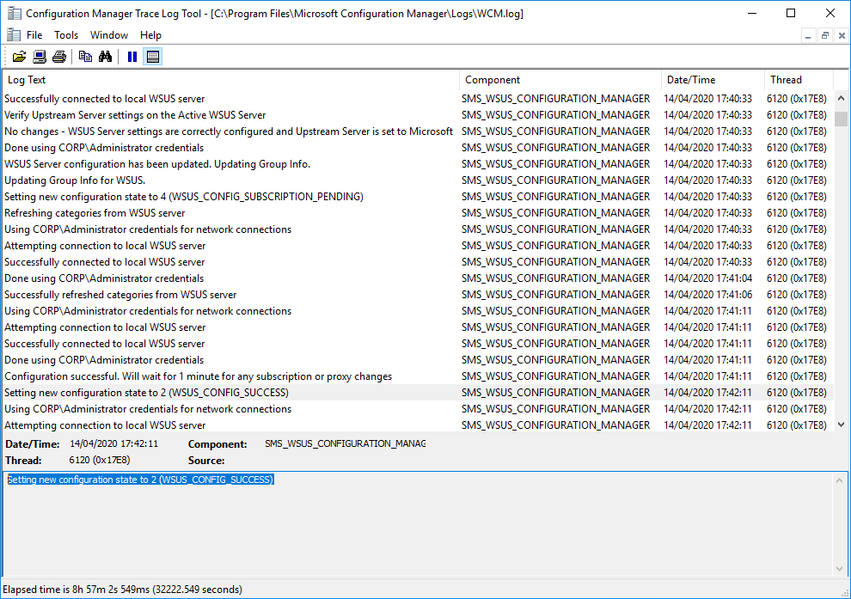Click the Date/Time column header
This screenshot has width=851, height=599.
712,80
